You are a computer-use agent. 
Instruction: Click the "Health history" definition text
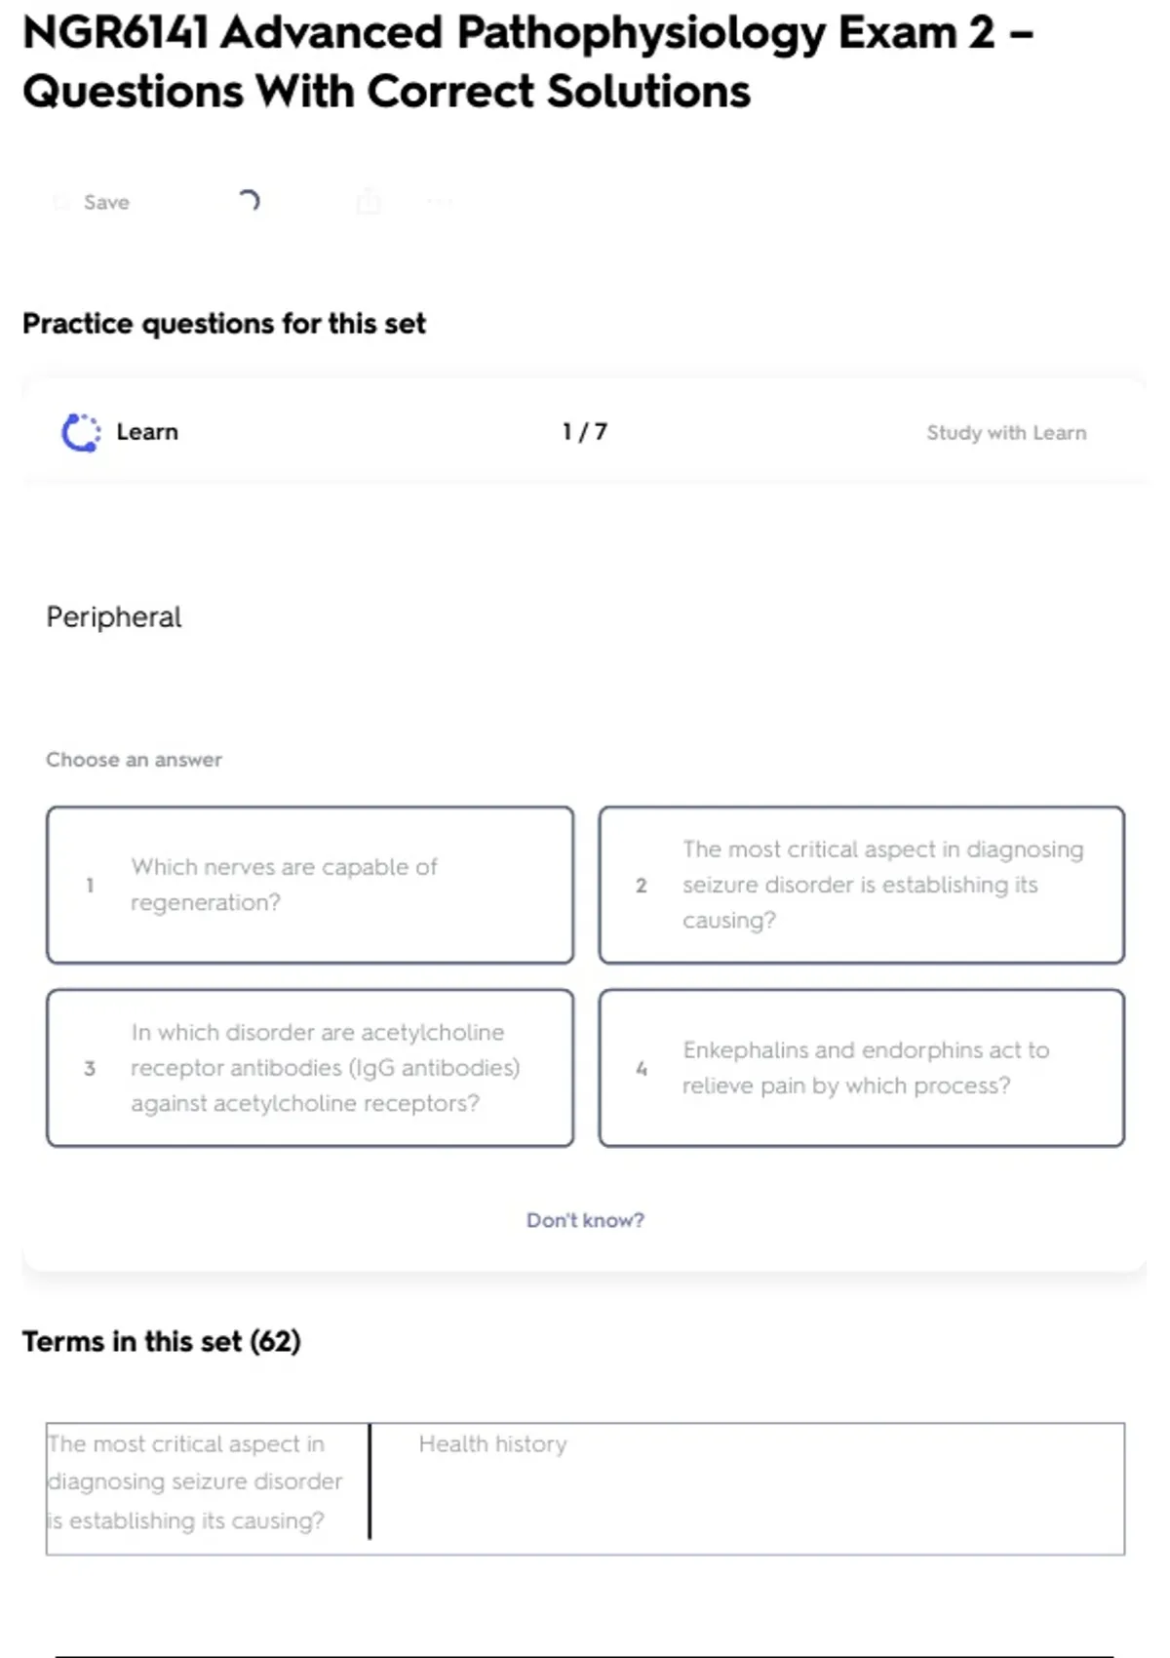[492, 1443]
